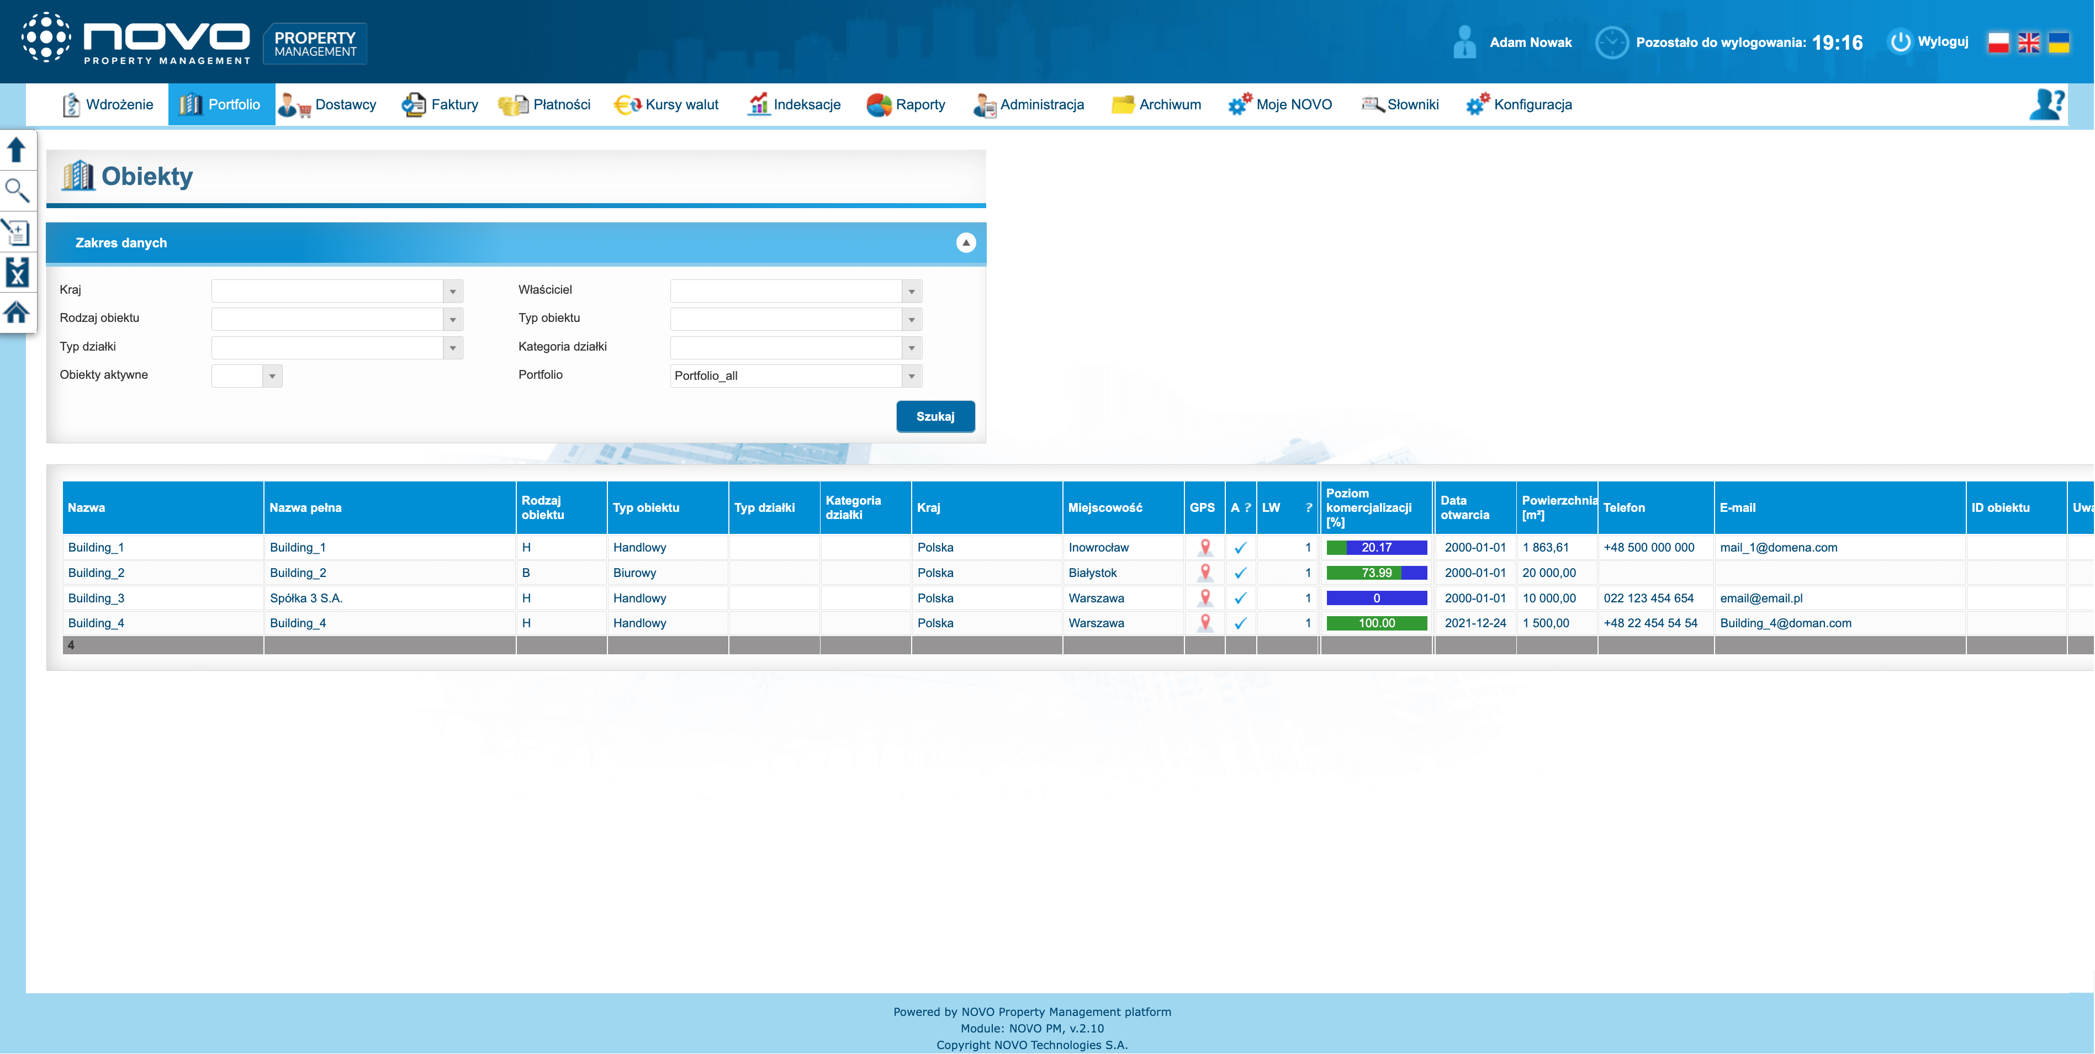Open the user help icon at top right

[x=2046, y=105]
